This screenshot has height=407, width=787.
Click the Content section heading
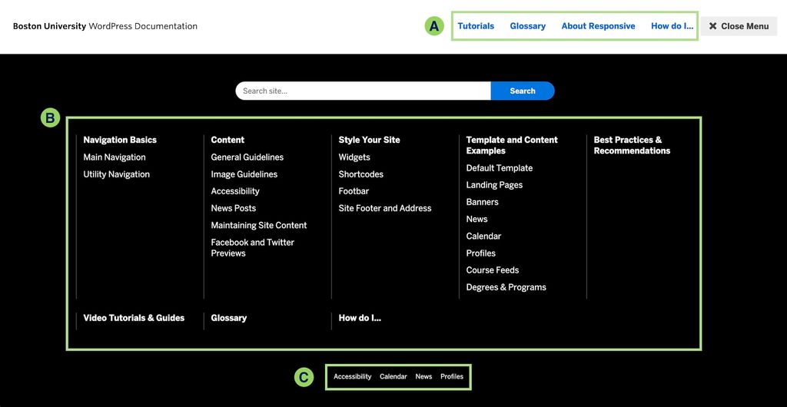click(227, 140)
